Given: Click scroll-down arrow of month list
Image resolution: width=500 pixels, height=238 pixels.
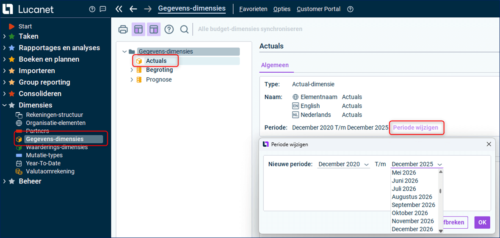Looking at the screenshot, I should point(441,230).
